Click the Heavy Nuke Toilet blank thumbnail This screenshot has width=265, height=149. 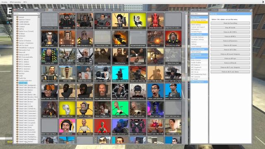(102, 38)
